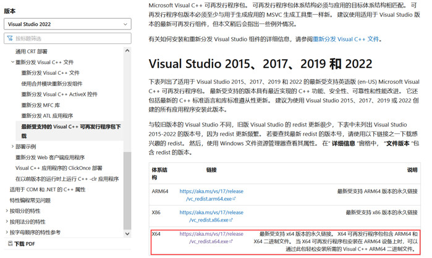Open the ARM64 vc_redist.arm64.exe download link

[x=211, y=195]
